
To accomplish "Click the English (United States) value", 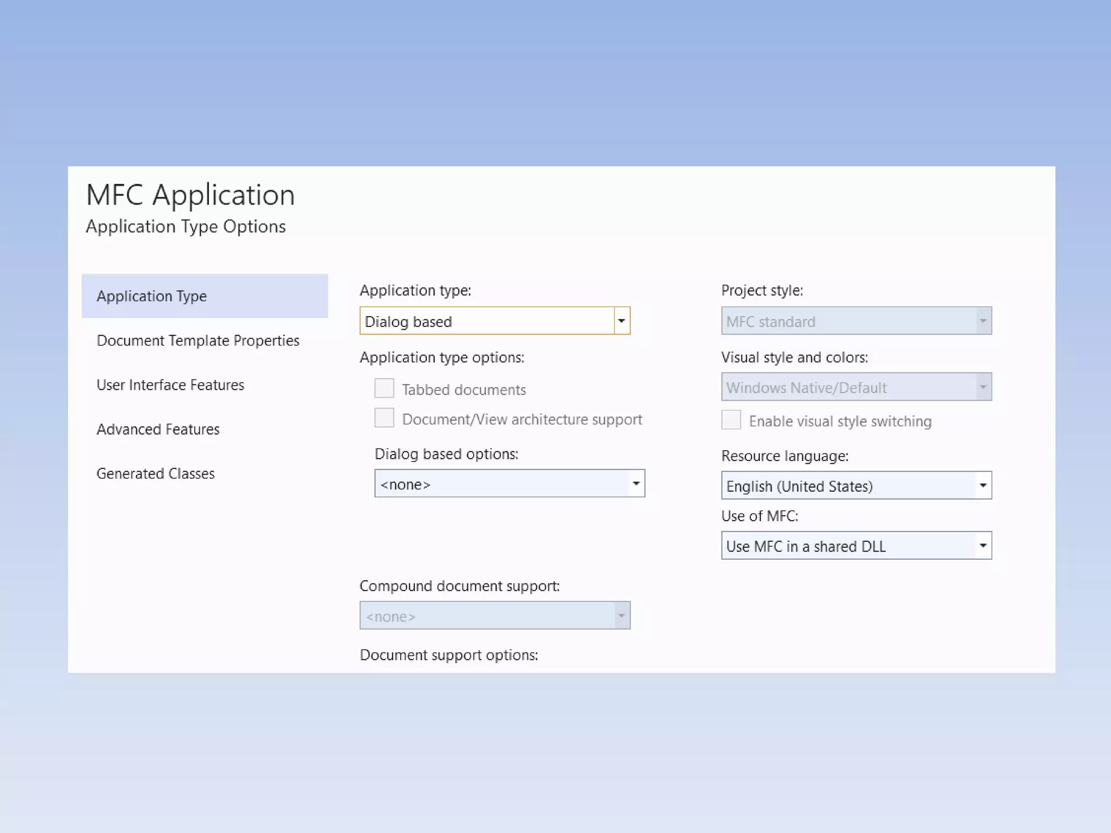I will [800, 486].
